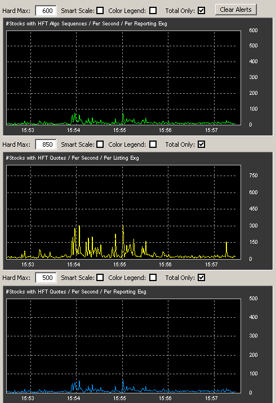Click the Hard Max field showing 850
The height and width of the screenshot is (403, 276).
pyautogui.click(x=46, y=144)
